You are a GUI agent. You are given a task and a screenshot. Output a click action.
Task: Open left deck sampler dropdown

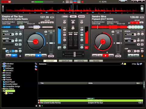click(x=13, y=41)
